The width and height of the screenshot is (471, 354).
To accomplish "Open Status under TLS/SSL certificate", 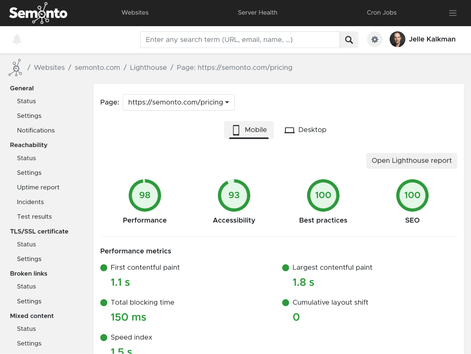I will pyautogui.click(x=26, y=244).
